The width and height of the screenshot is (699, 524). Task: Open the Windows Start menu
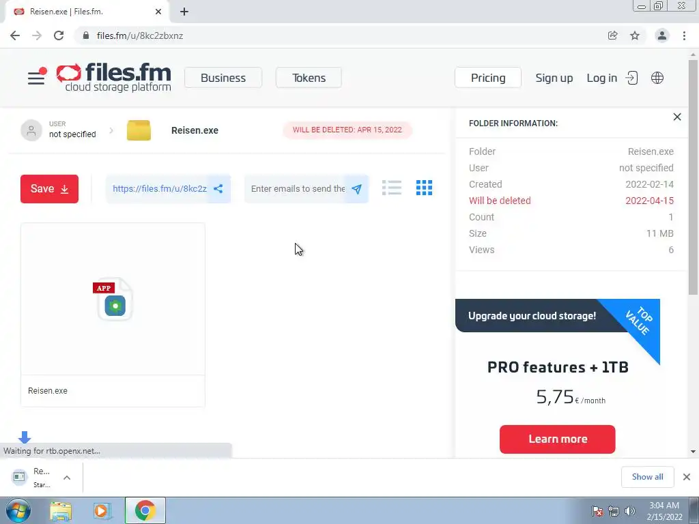pos(18,510)
